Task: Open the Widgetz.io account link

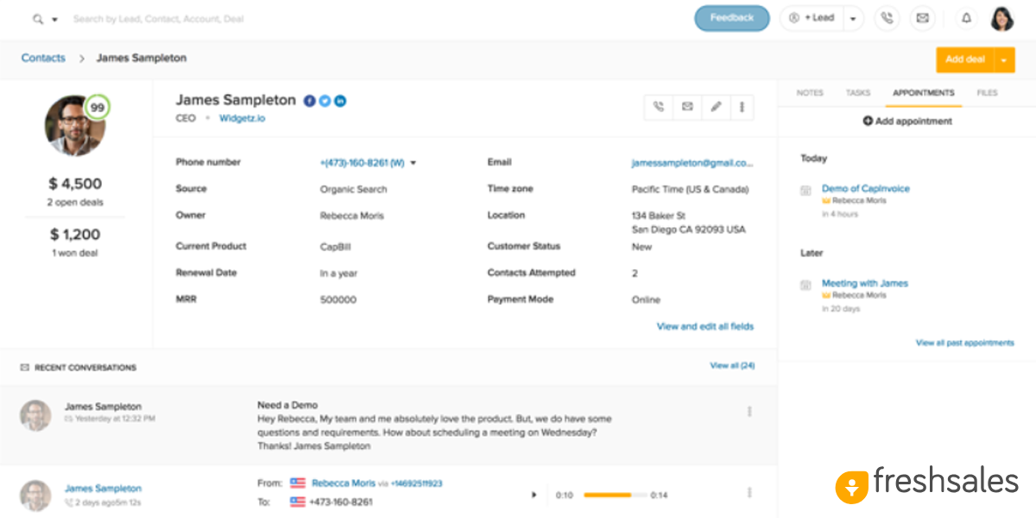Action: [242, 118]
